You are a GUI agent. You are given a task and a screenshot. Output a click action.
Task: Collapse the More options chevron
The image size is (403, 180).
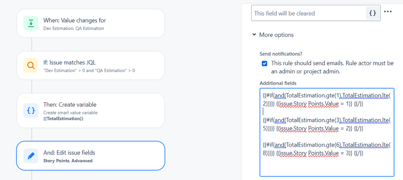coord(254,35)
